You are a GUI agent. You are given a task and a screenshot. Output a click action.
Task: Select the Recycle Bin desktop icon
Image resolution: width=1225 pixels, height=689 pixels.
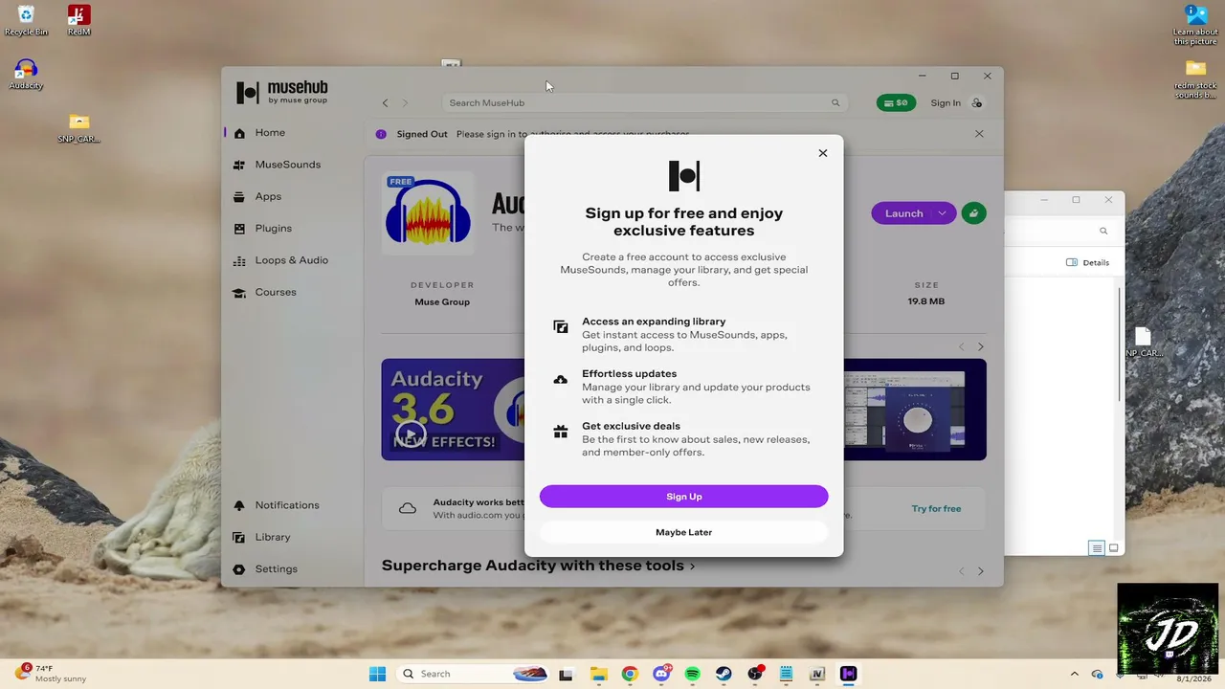click(x=26, y=20)
